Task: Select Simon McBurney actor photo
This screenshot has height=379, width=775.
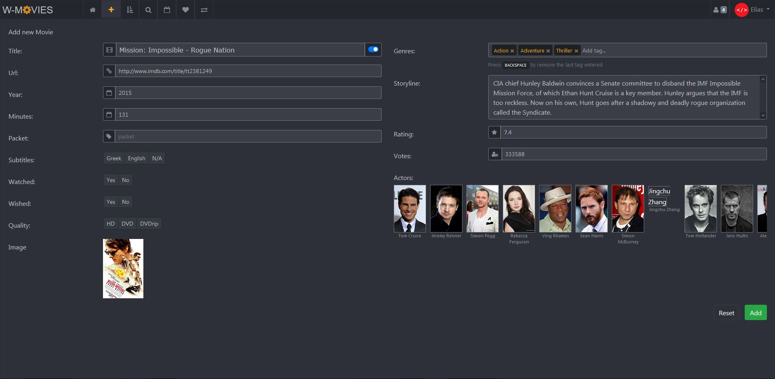Action: click(628, 209)
